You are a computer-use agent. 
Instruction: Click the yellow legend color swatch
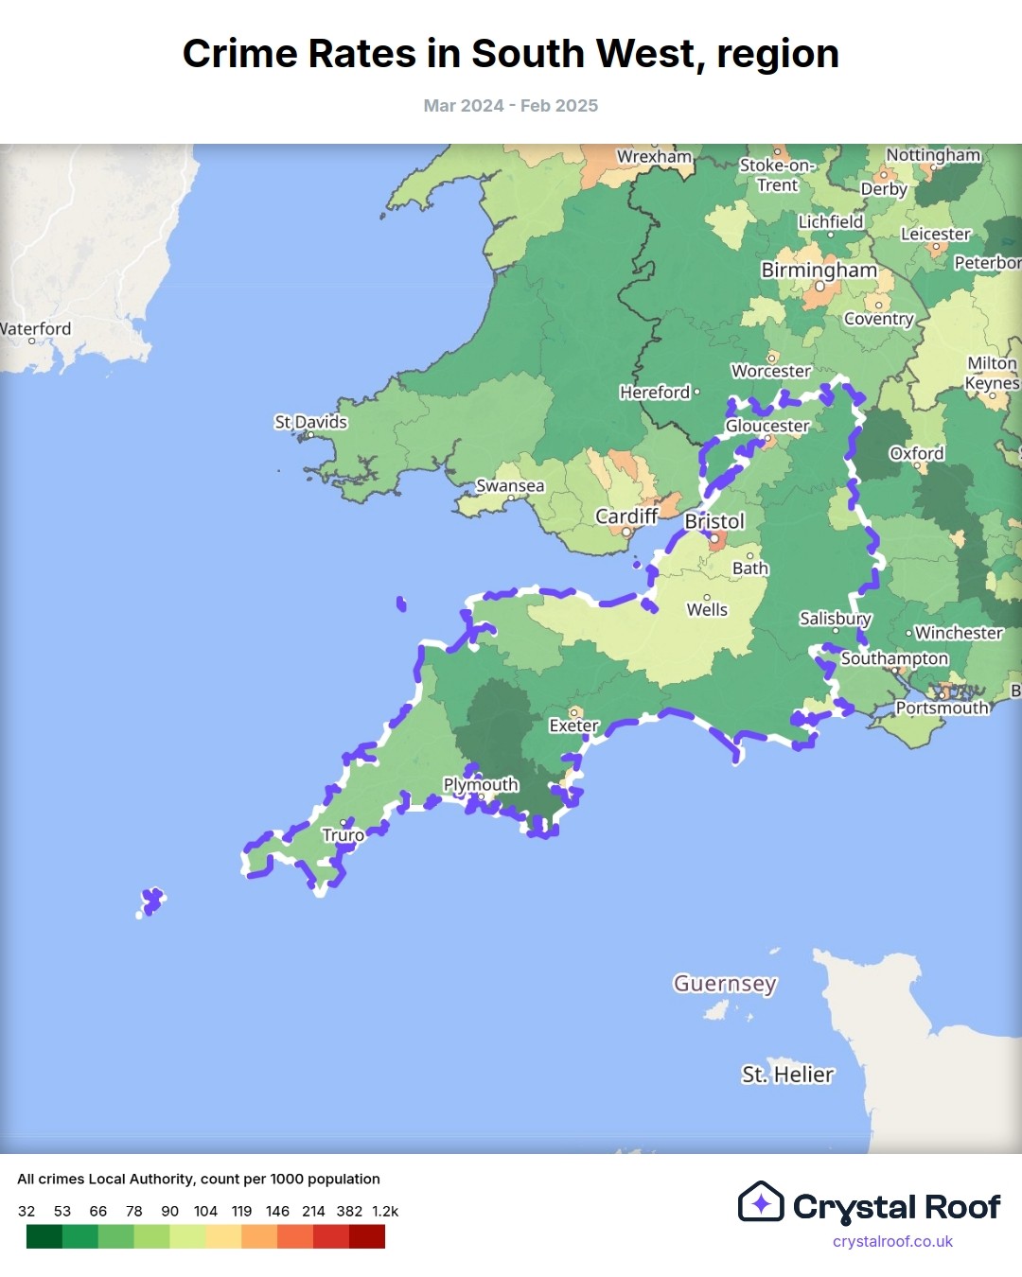(x=223, y=1236)
